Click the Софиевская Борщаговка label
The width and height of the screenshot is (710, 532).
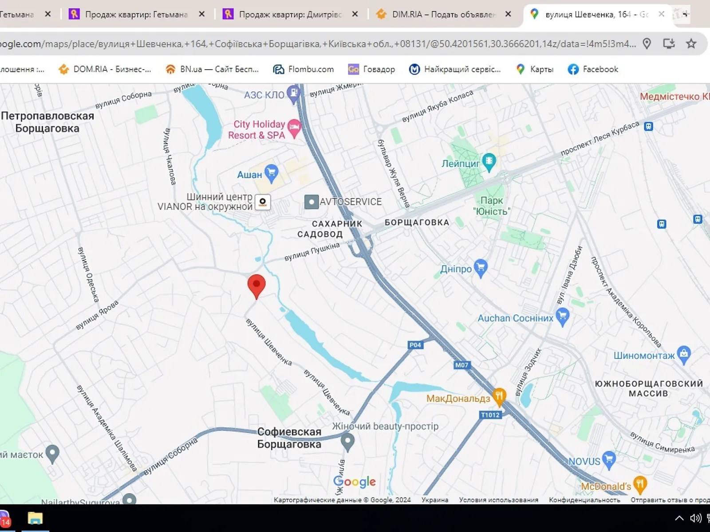tap(289, 438)
